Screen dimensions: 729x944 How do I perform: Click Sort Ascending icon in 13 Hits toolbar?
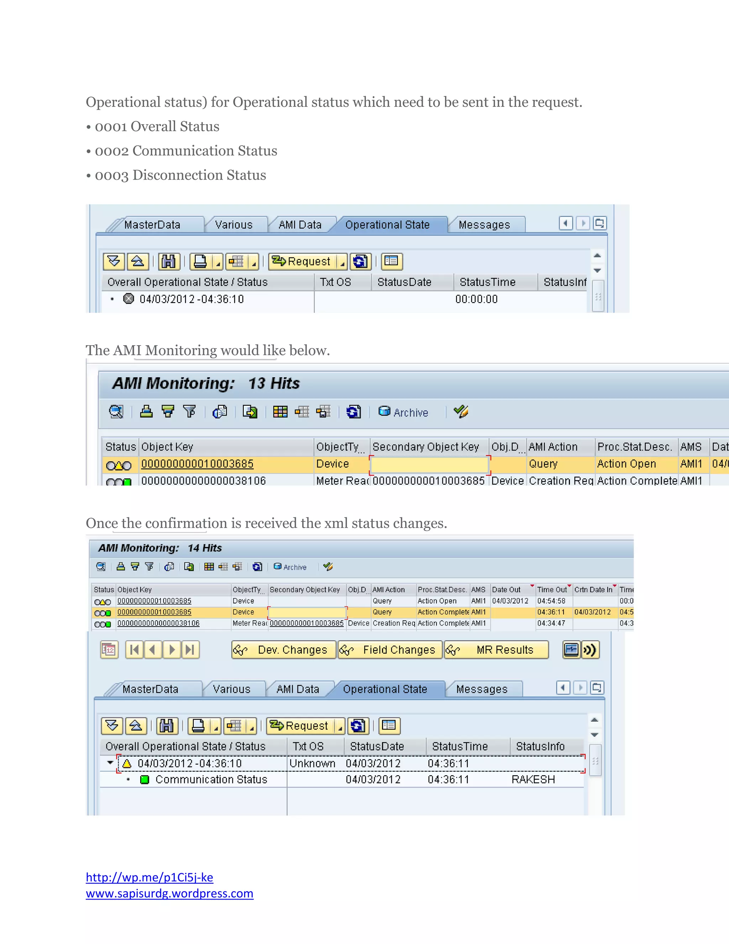coord(146,411)
